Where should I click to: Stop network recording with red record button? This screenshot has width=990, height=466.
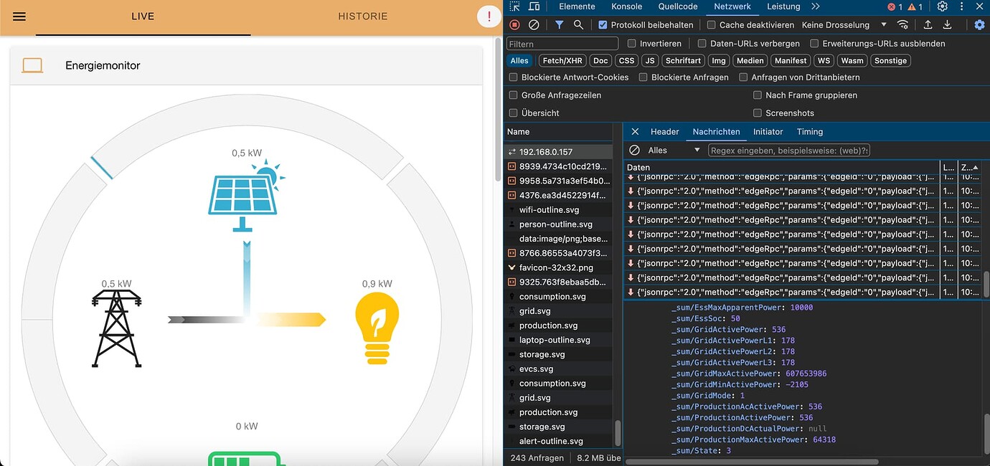click(x=514, y=25)
